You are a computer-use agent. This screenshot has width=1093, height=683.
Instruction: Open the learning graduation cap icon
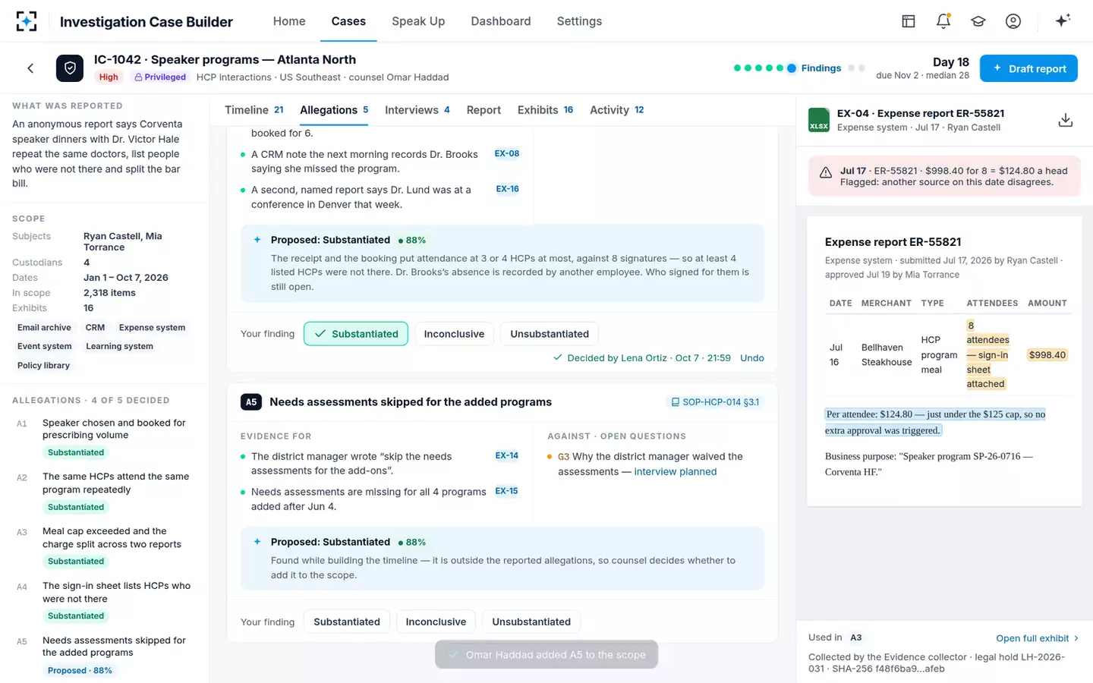978,21
